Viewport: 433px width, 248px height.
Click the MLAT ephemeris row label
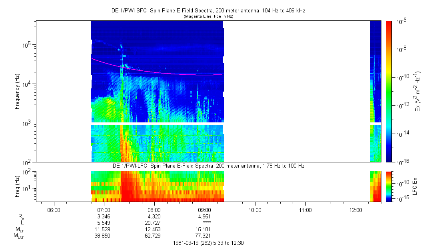click(18, 236)
